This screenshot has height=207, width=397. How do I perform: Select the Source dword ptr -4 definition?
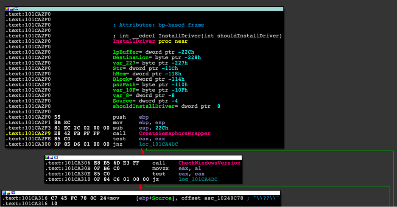[145, 101]
